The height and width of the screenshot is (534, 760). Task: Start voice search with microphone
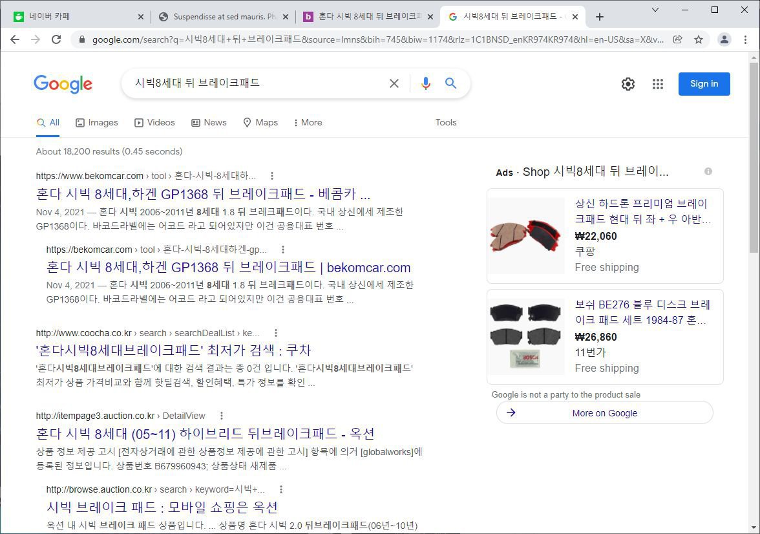[x=425, y=83]
